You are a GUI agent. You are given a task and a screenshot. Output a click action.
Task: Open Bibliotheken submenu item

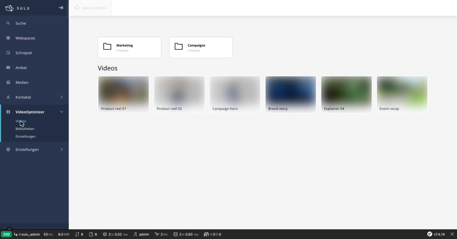coord(25,129)
